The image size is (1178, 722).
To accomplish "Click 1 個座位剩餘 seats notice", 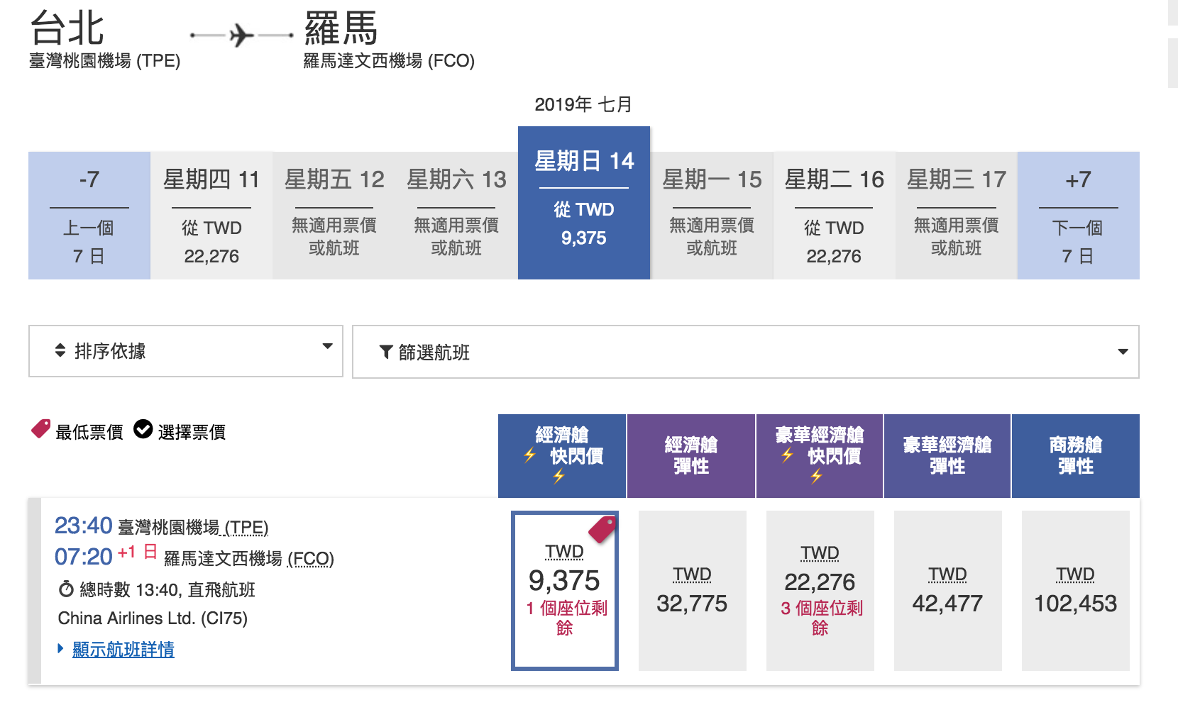I will [x=566, y=618].
